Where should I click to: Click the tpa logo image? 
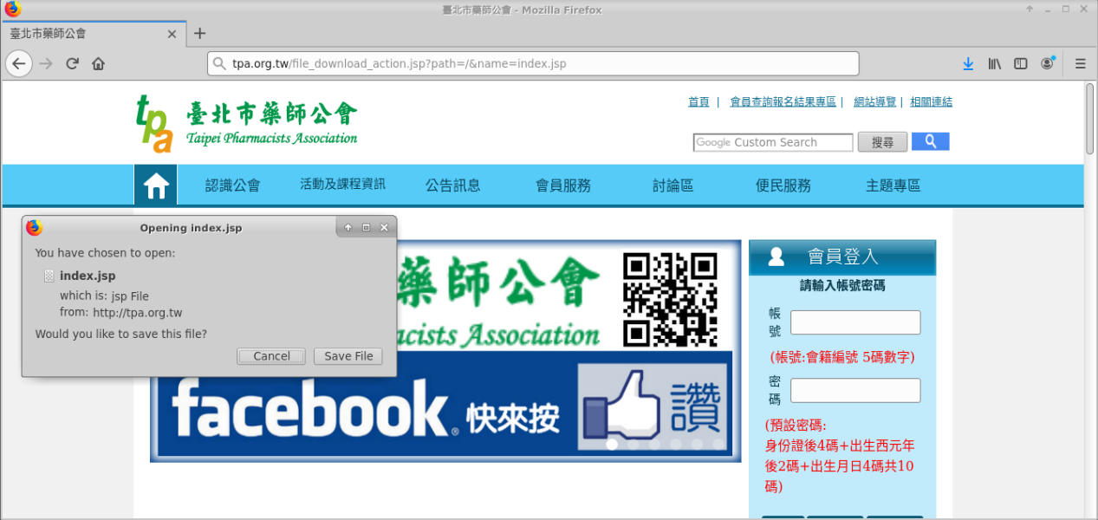[156, 123]
